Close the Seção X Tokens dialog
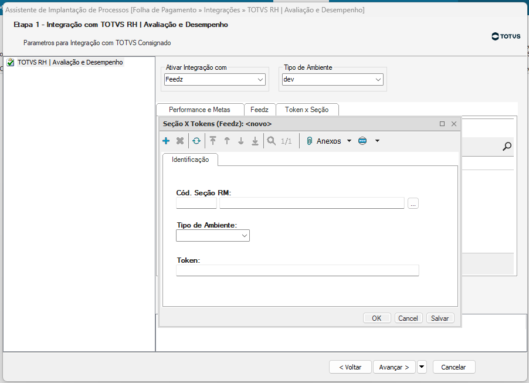The height and width of the screenshot is (383, 529). click(454, 124)
